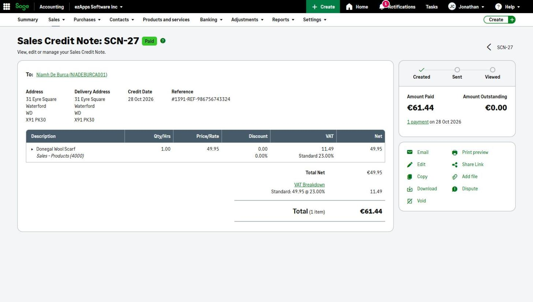
Task: Click the Help question mark icon
Action: click(x=498, y=7)
